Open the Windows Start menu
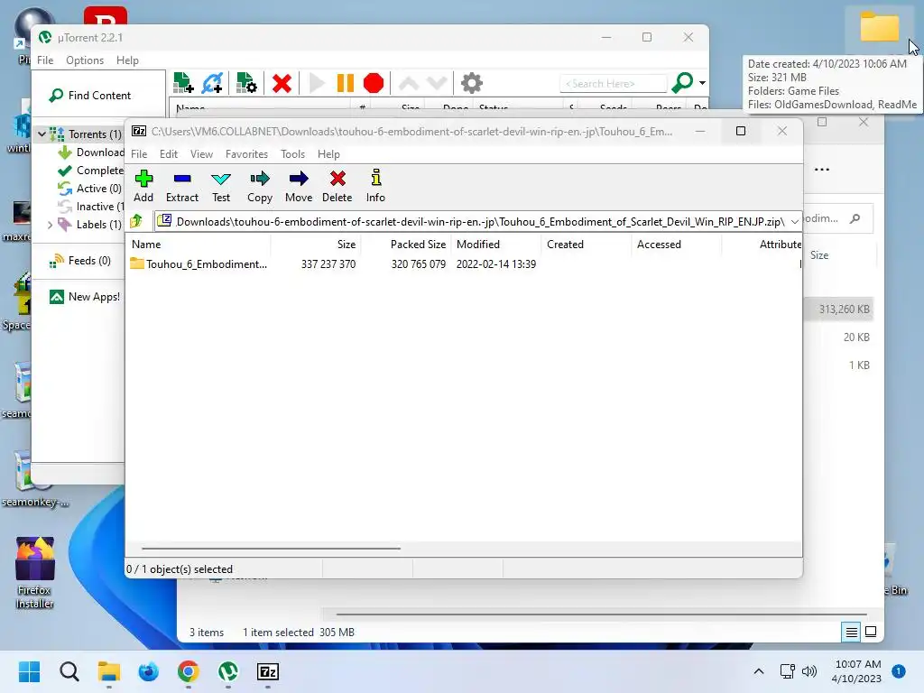The image size is (924, 693). [x=30, y=671]
